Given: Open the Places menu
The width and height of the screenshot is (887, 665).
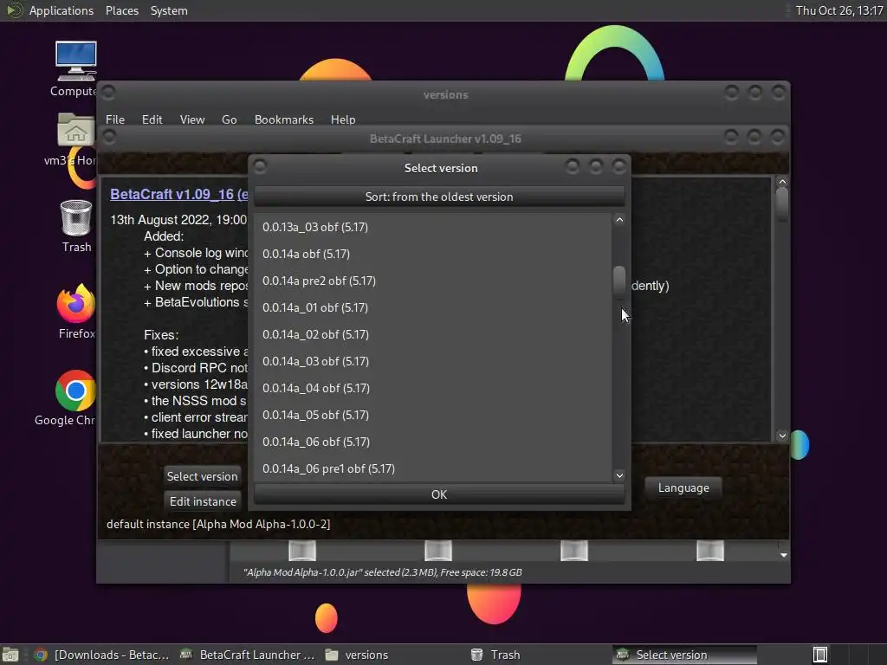Looking at the screenshot, I should (121, 10).
